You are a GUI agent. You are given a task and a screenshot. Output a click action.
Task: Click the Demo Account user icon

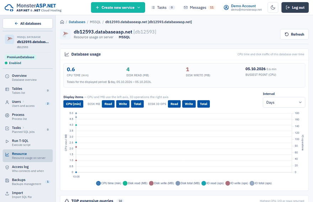[226, 7]
